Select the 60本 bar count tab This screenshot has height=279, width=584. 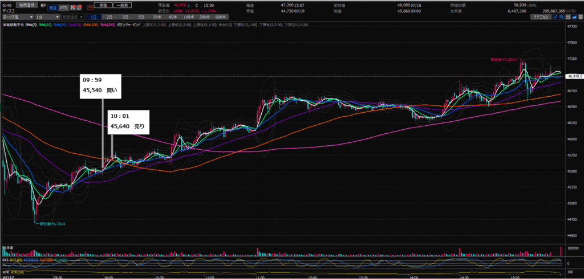pos(173,17)
